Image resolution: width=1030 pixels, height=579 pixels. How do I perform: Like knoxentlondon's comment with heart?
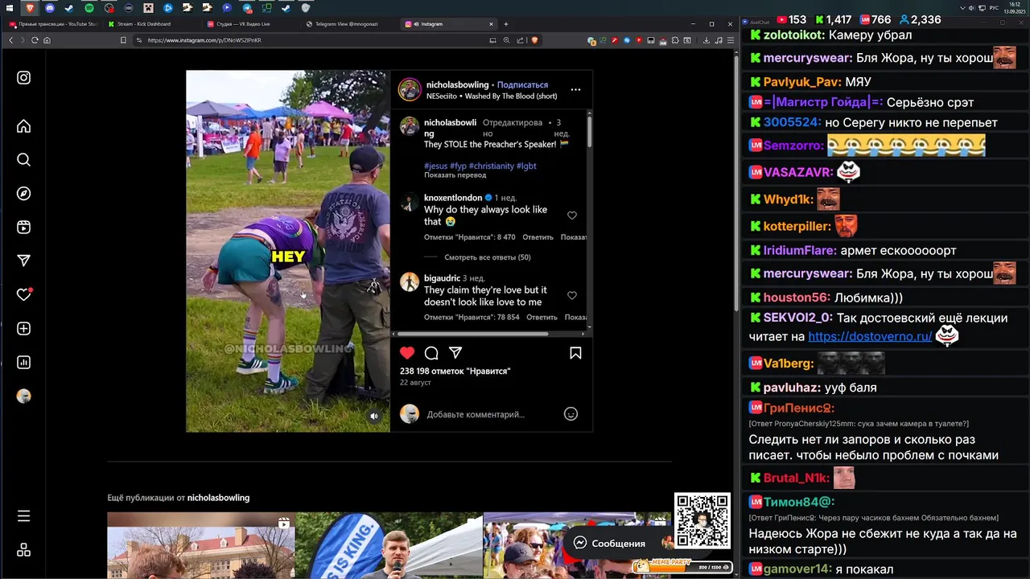pyautogui.click(x=572, y=216)
